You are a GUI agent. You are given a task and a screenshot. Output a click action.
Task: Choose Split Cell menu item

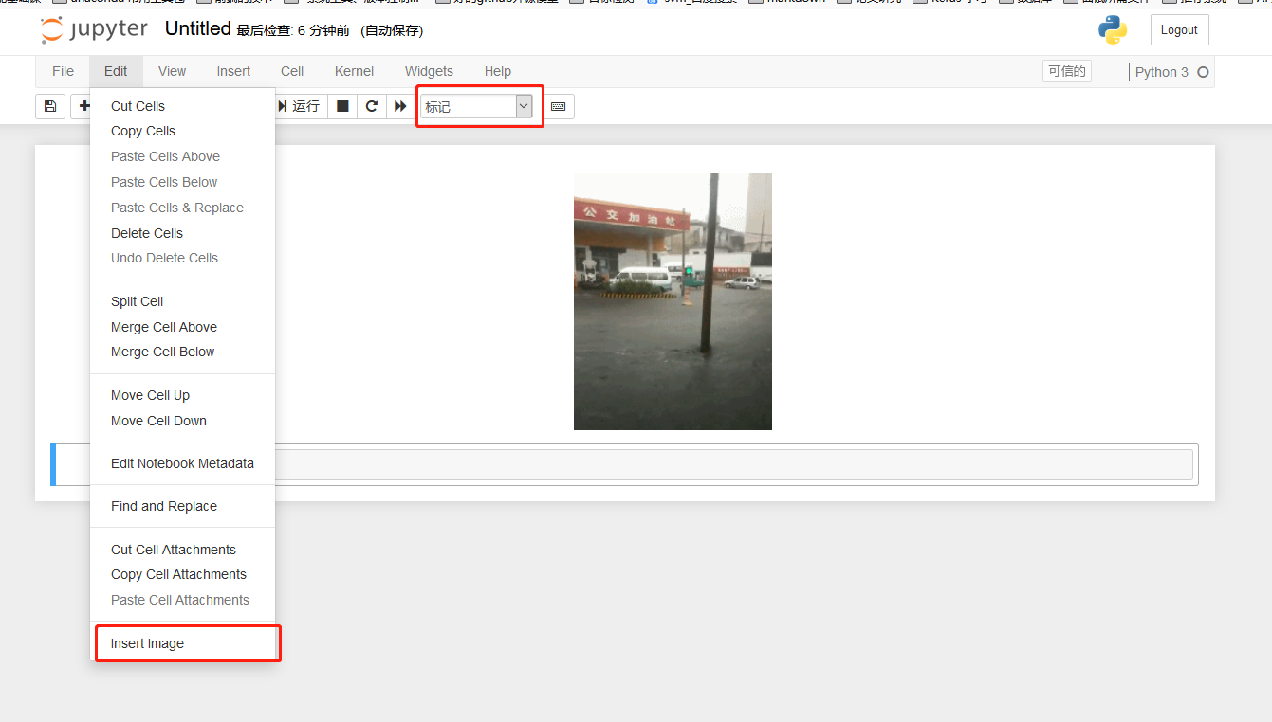point(182,301)
